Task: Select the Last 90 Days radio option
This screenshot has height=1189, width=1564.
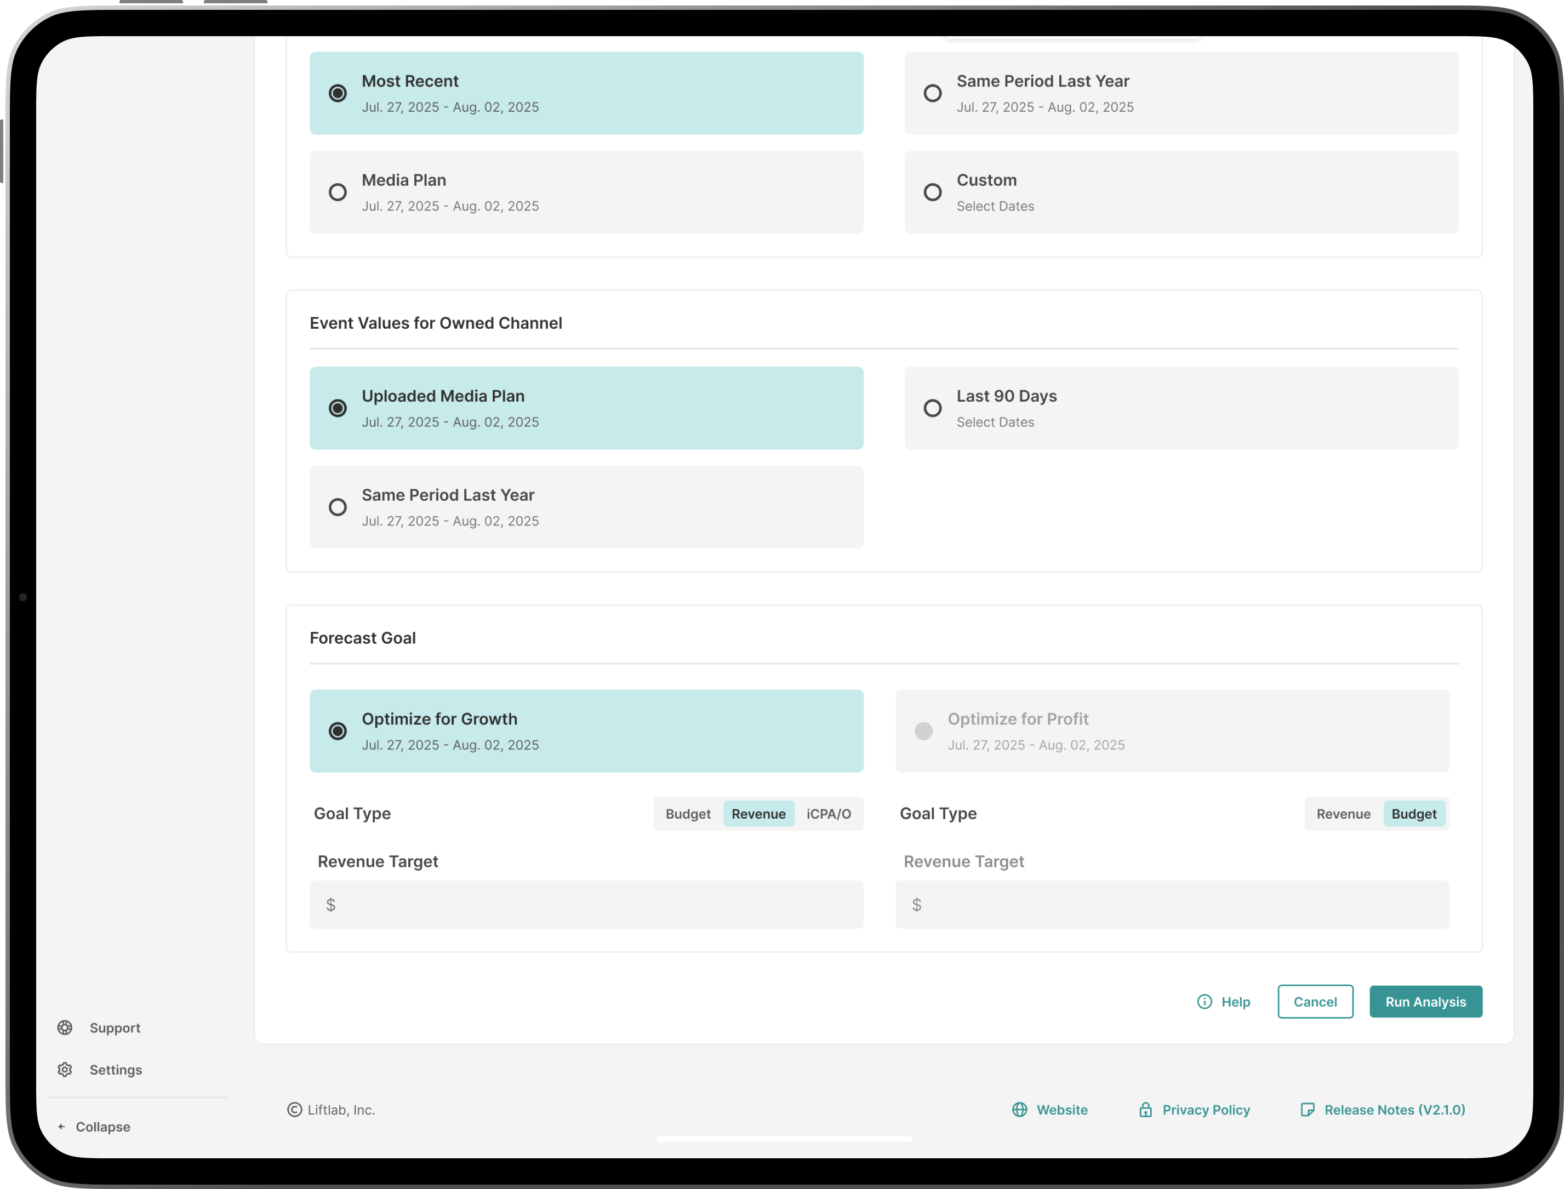Action: 933,408
